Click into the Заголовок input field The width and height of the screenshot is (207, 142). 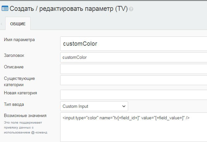click(133, 57)
